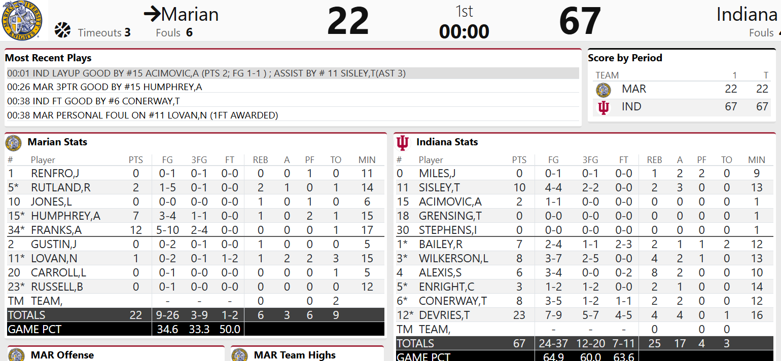
Task: Click the logo beside the MAR Team Highs heading
Action: point(240,355)
